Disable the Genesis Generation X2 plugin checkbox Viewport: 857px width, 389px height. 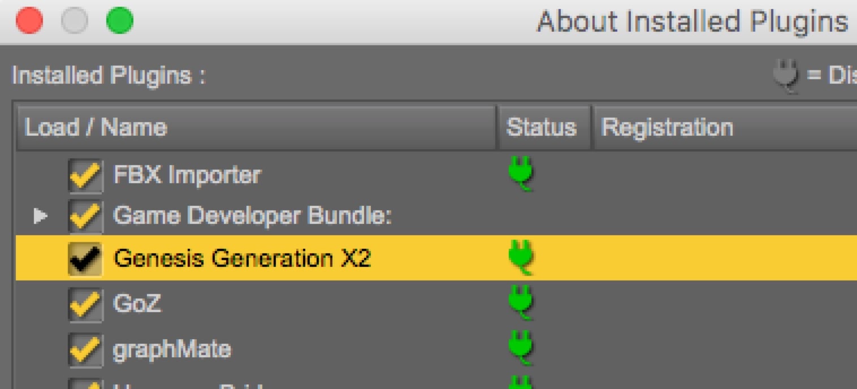[x=85, y=259]
